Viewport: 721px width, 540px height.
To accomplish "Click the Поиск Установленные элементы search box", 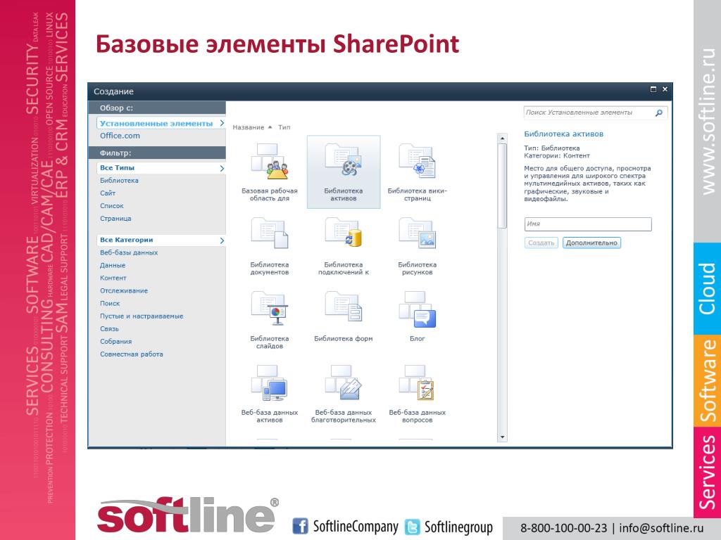I will 589,112.
